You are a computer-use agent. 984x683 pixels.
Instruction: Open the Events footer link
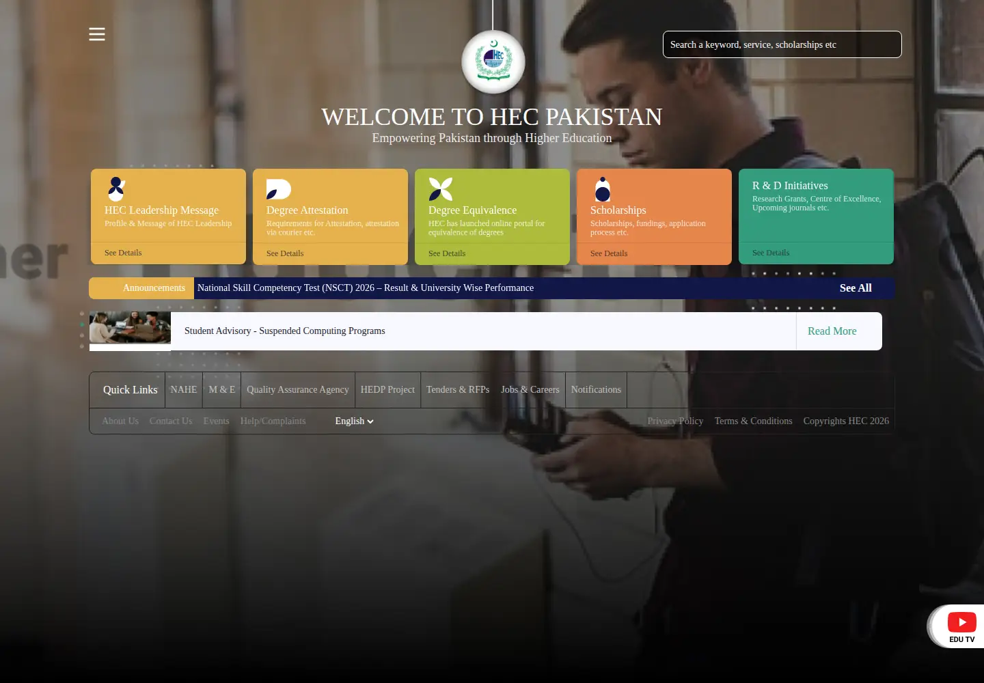[x=216, y=421]
